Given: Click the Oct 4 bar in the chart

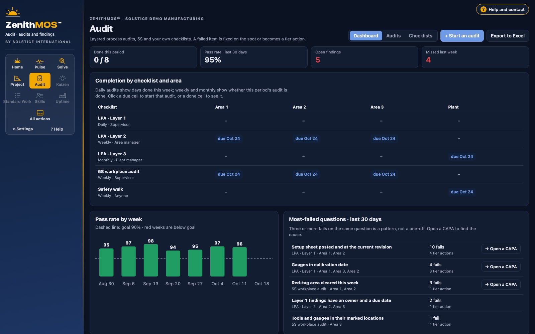Looking at the screenshot, I should coord(217,262).
